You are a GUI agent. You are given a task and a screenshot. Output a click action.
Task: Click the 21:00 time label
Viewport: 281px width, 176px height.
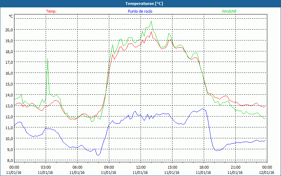click(x=235, y=168)
